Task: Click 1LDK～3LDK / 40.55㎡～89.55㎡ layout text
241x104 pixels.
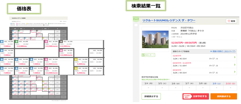Action: coord(188,46)
